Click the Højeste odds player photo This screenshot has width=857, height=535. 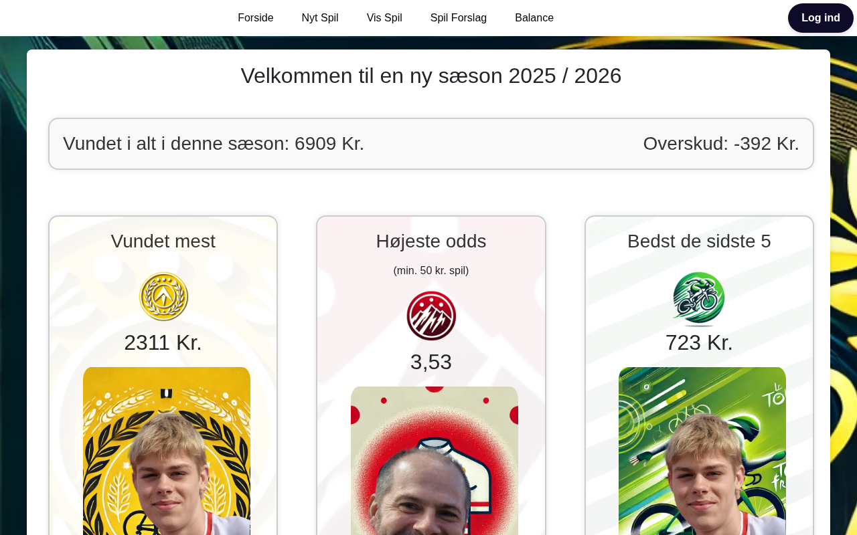pyautogui.click(x=435, y=461)
